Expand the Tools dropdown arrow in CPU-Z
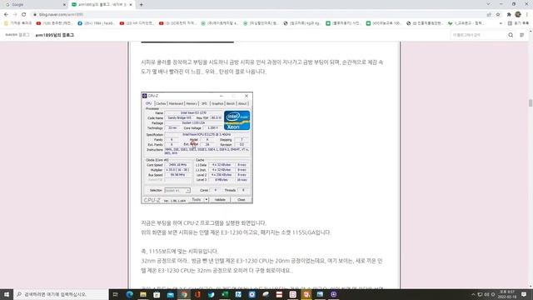Viewport: 533px width, 300px height. click(207, 200)
